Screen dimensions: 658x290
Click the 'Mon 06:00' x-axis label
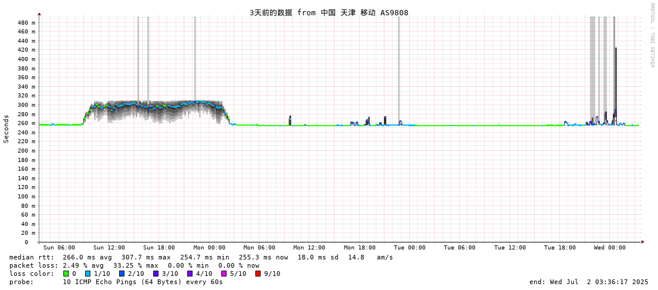tap(259, 248)
